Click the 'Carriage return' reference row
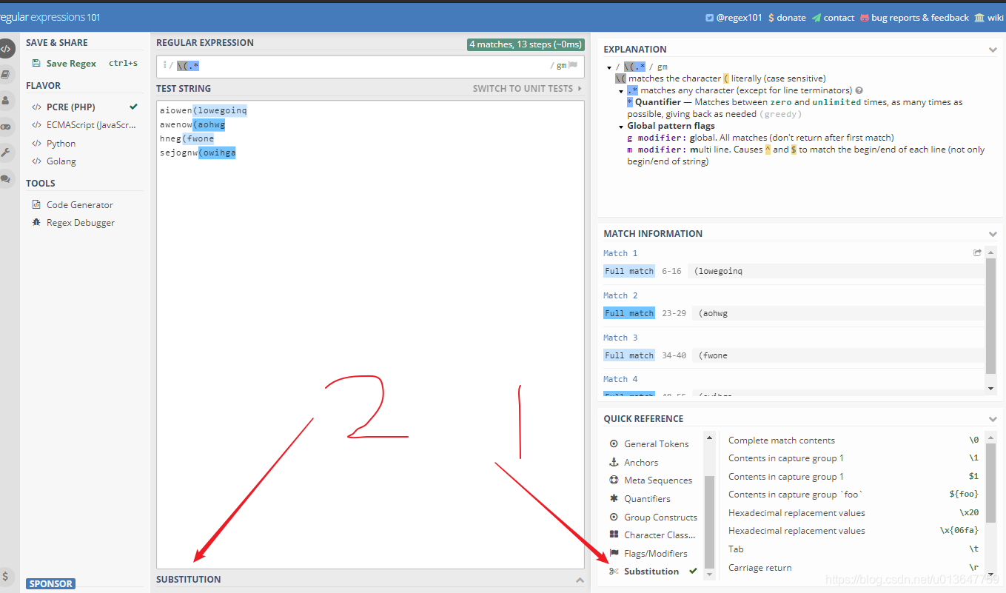The image size is (1006, 593). (x=853, y=567)
